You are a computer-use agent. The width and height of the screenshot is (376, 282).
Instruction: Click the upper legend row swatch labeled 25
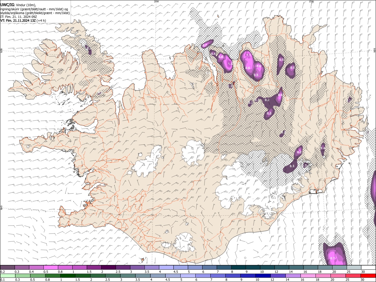(354, 267)
